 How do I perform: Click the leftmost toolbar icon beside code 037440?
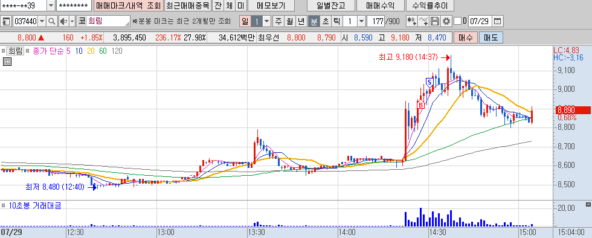[6, 21]
